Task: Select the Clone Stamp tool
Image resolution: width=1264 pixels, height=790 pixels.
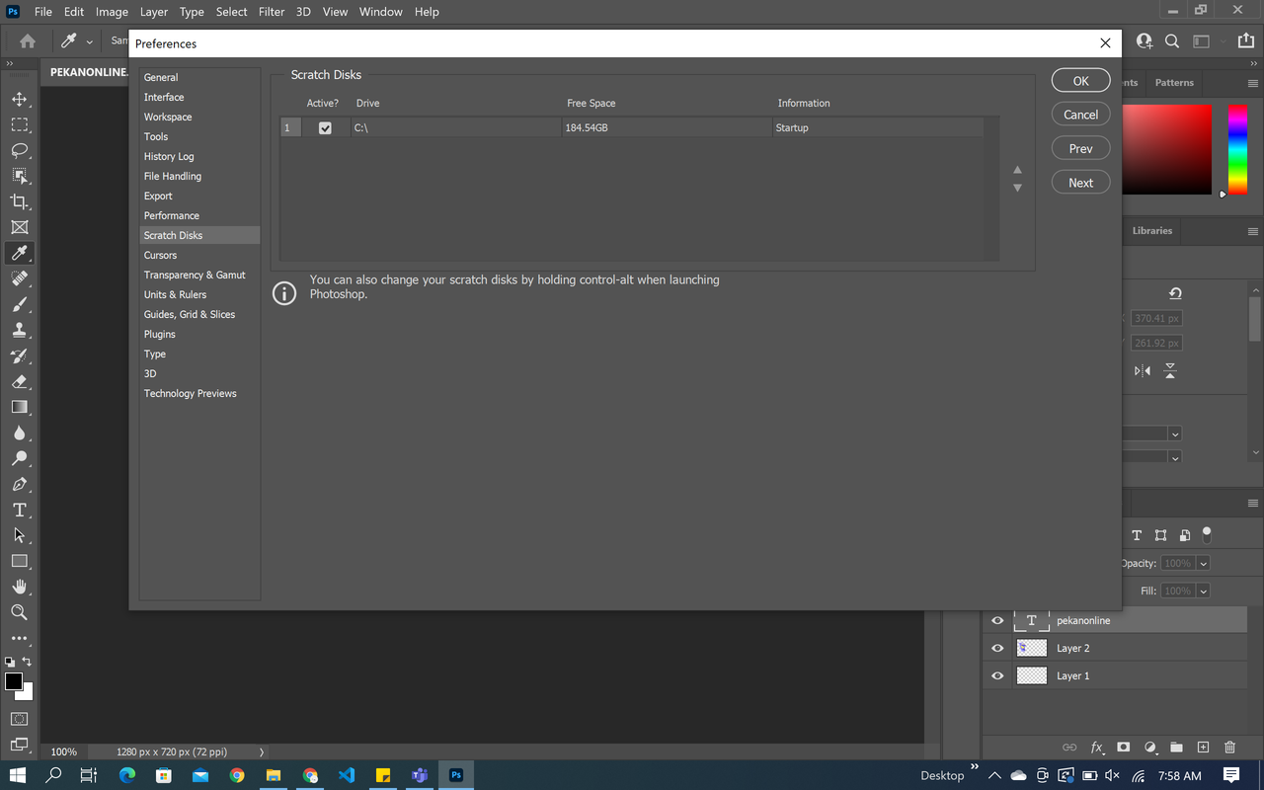Action: tap(19, 330)
